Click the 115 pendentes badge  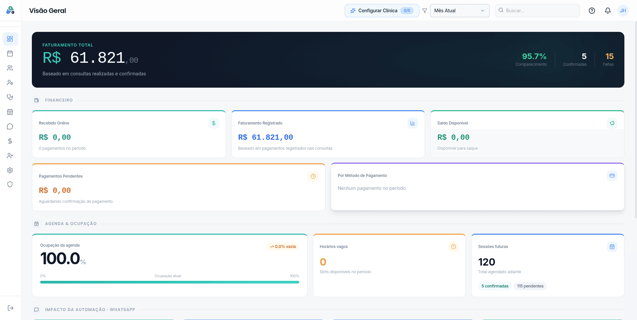[530, 286]
